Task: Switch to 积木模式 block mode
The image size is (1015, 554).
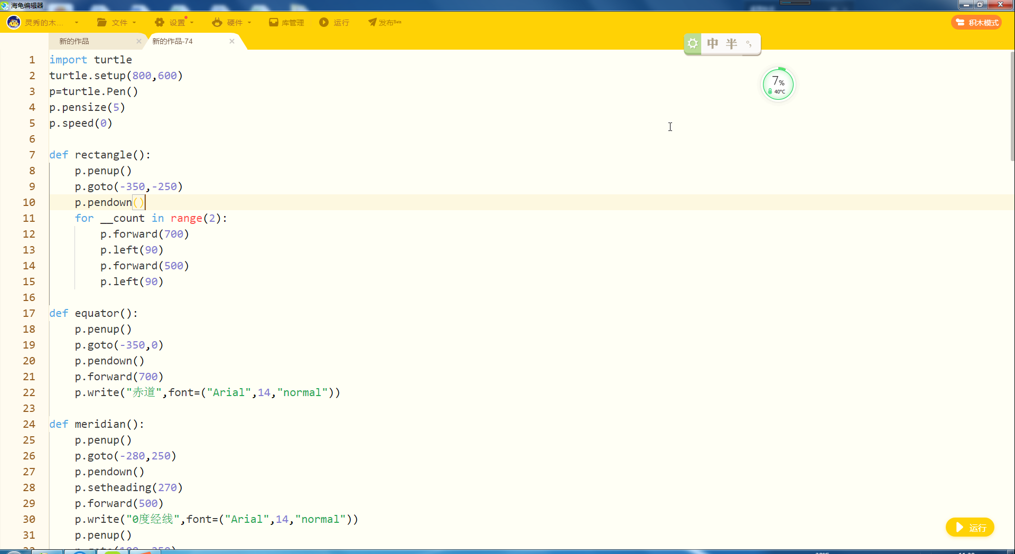Action: click(976, 23)
